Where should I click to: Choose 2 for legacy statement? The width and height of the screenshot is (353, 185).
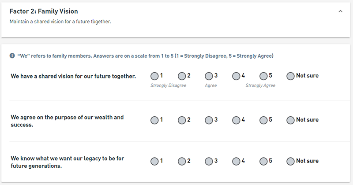(182, 161)
